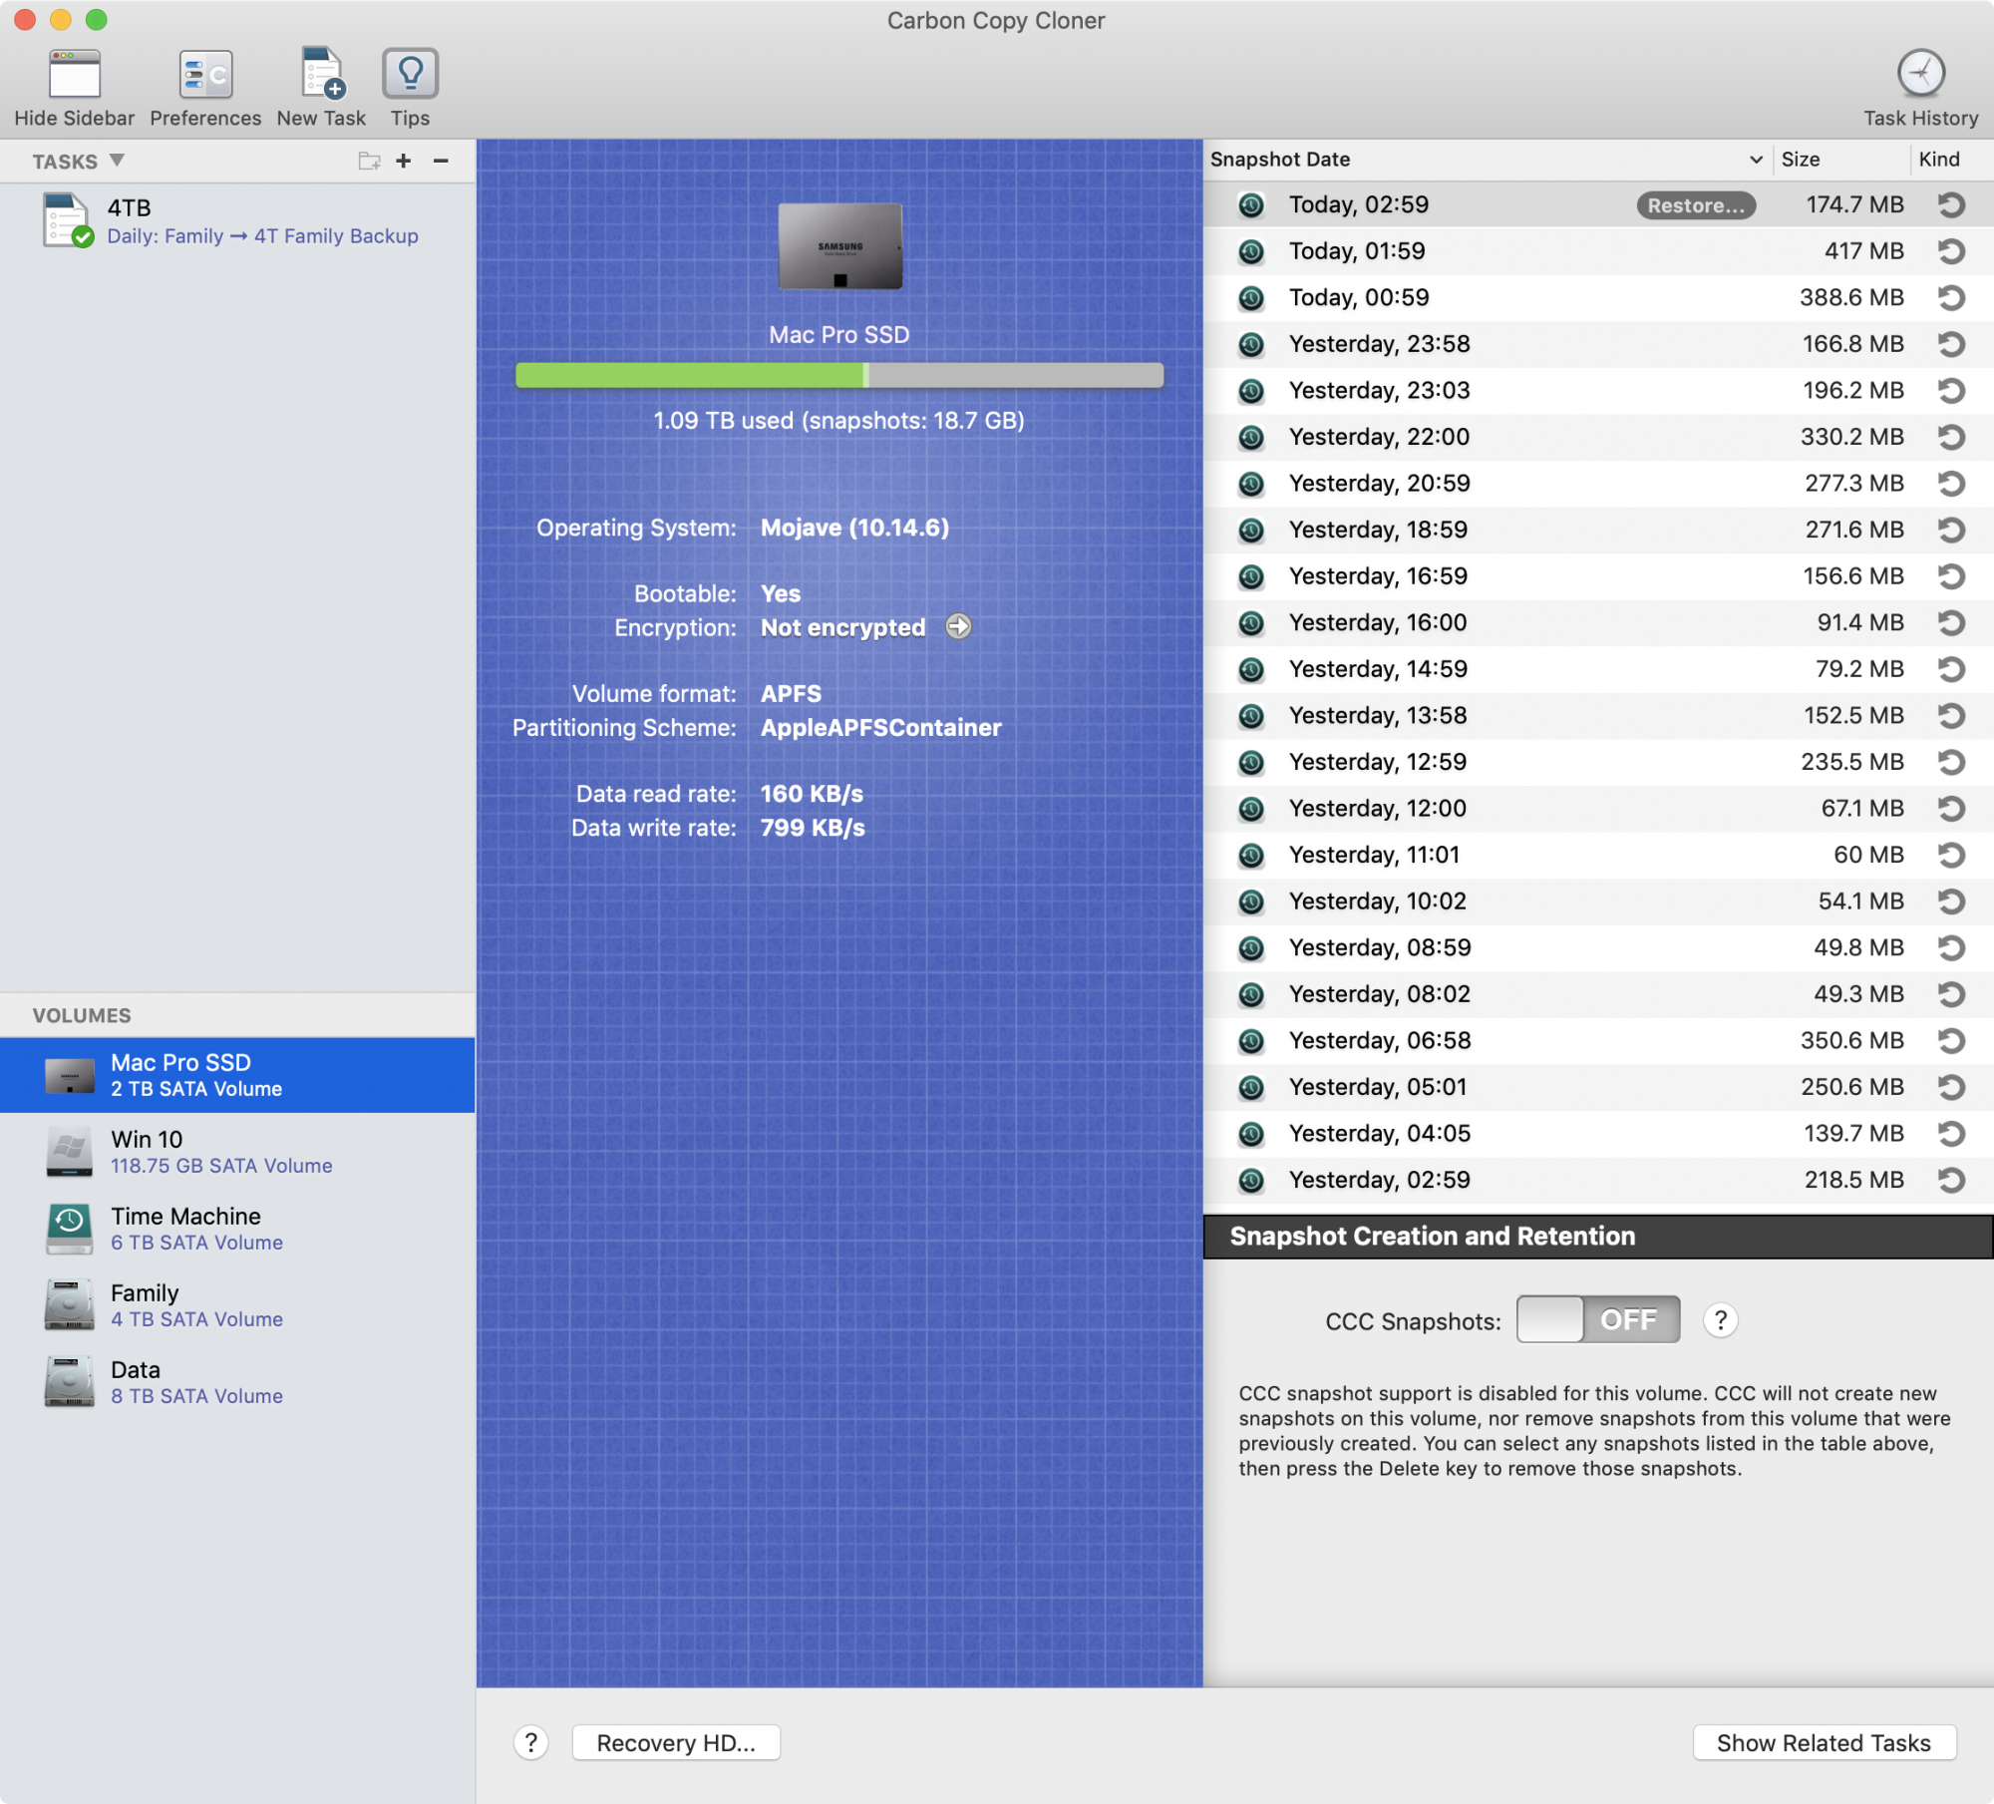Select the Yesterday, 12:59 snapshot row

pyautogui.click(x=1598, y=762)
